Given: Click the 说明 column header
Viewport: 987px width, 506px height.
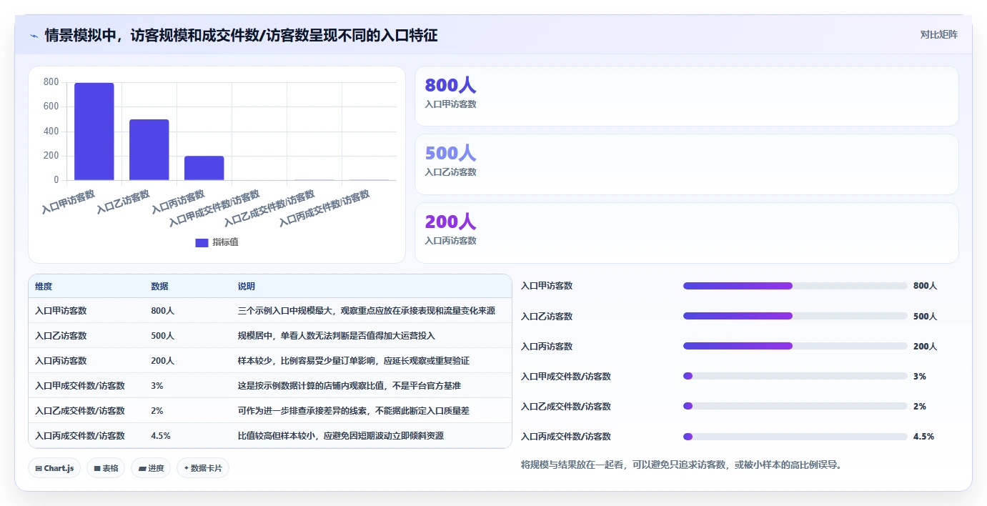Looking at the screenshot, I should (247, 287).
